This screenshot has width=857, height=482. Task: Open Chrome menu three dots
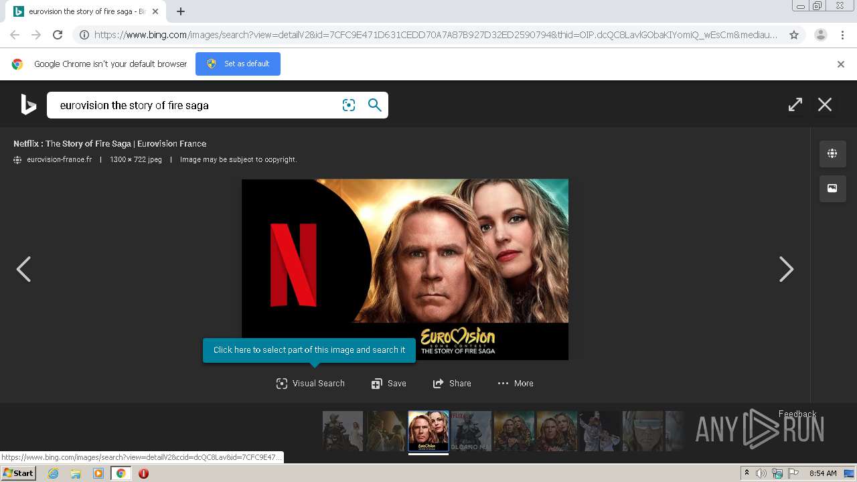[842, 35]
